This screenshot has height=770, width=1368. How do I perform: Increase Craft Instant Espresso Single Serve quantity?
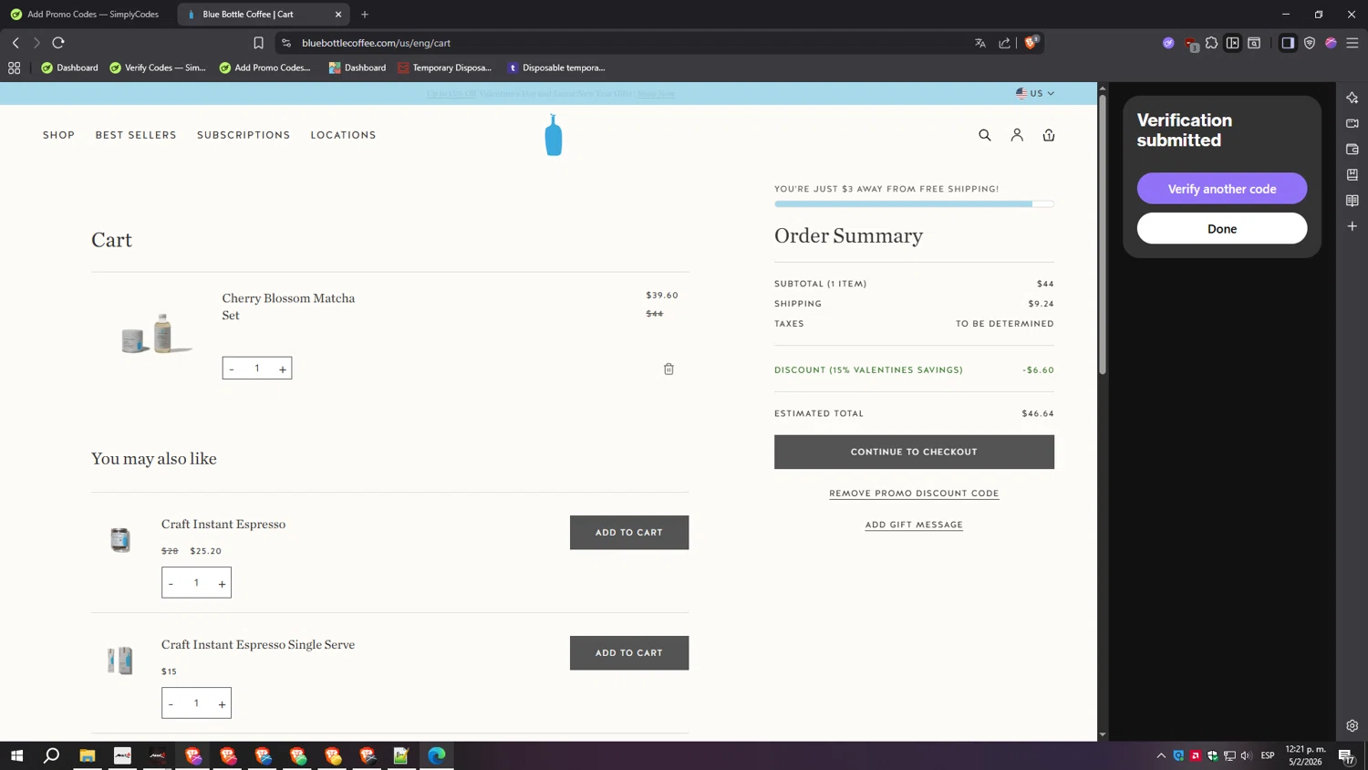click(x=222, y=703)
